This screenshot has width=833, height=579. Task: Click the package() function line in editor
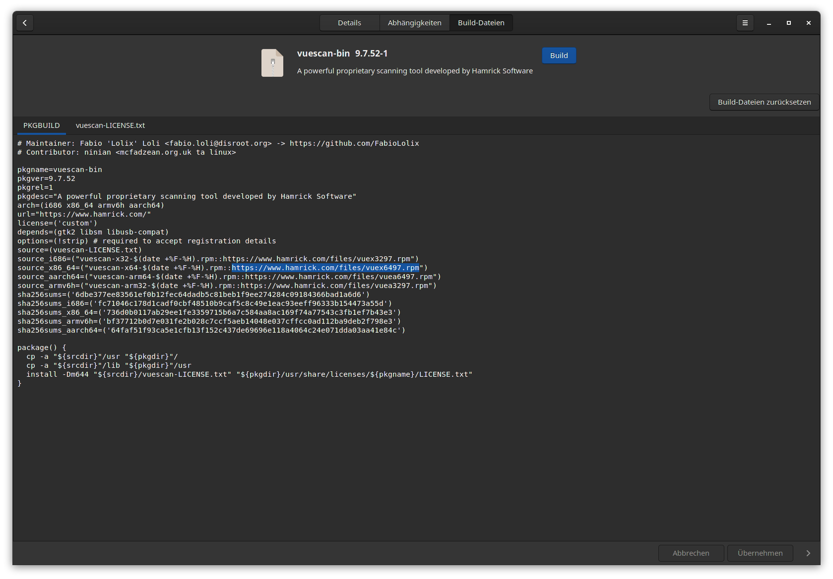coord(42,347)
